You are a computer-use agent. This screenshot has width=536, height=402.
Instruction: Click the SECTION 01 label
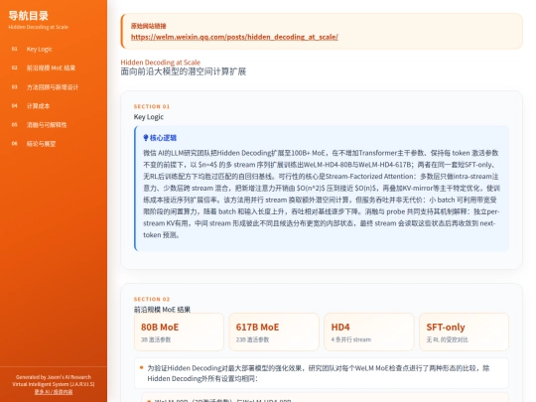point(152,106)
